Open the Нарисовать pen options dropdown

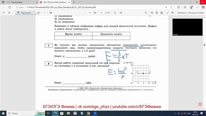pos(34,13)
